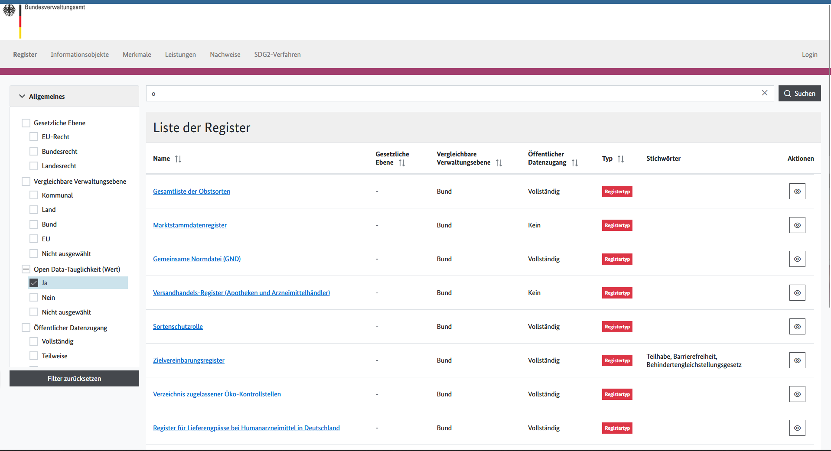
Task: Collapse the Allgemeines filter section
Action: (22, 96)
